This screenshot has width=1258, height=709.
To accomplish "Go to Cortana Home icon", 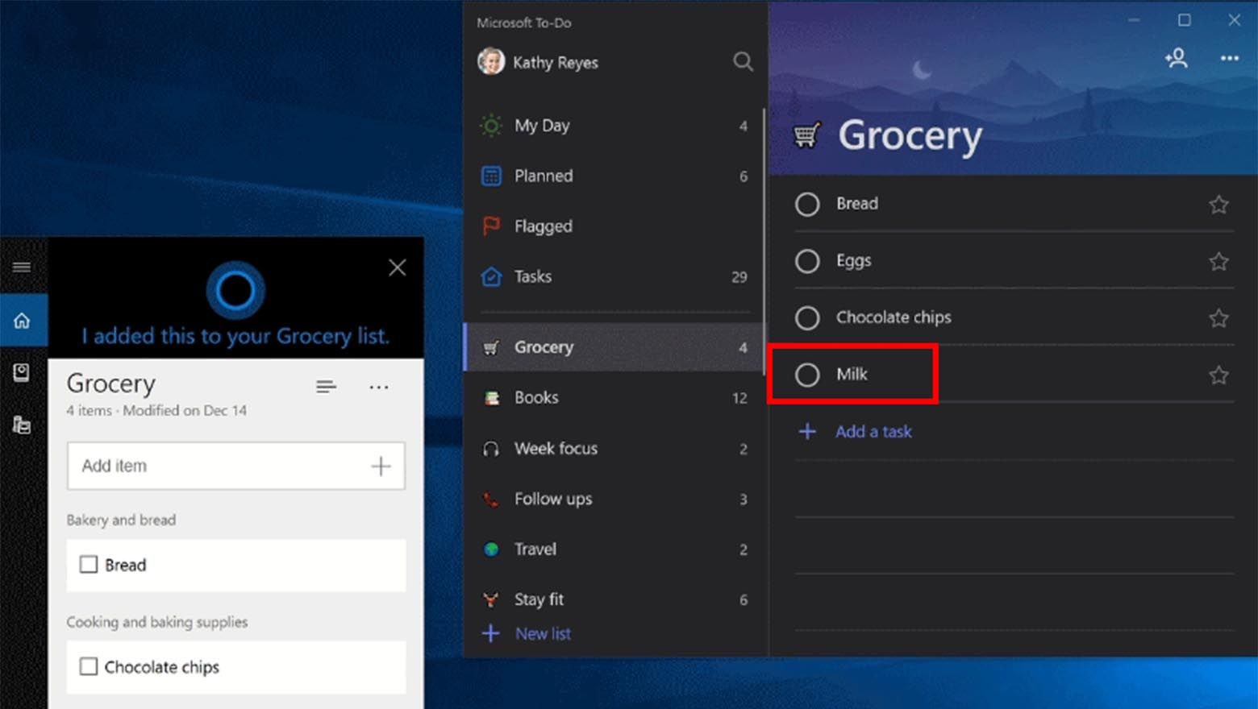I will [x=22, y=321].
